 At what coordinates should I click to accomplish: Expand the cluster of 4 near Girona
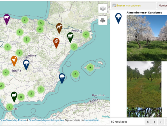tap(86, 35)
